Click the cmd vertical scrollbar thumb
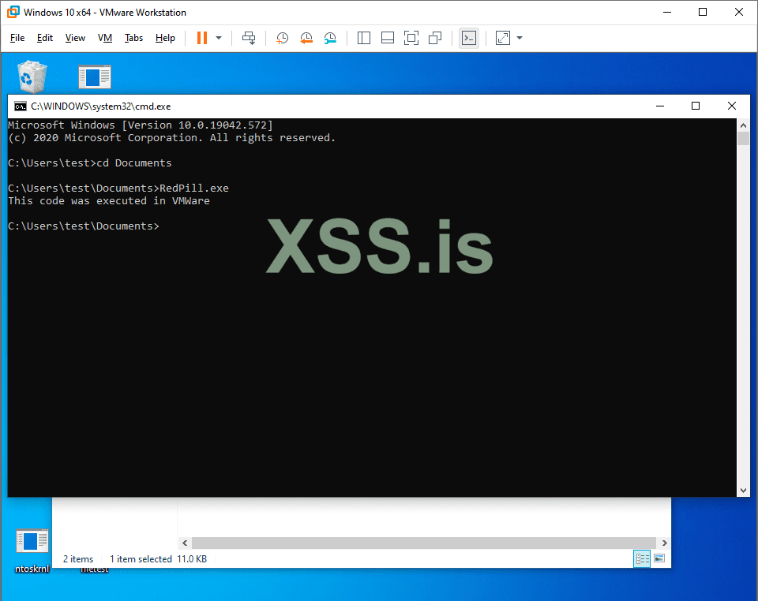 743,138
